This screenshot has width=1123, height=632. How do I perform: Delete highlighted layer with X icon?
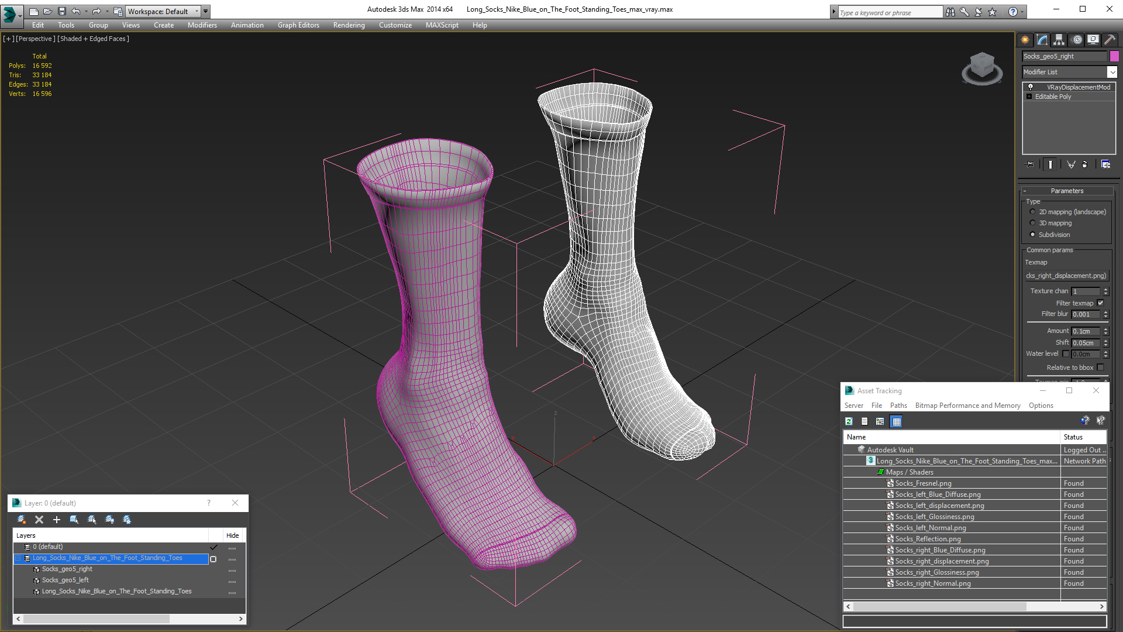coord(39,520)
